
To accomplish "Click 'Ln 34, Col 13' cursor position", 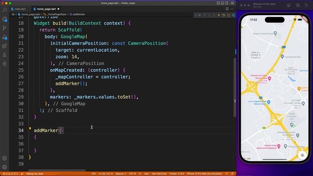I will pos(106,174).
